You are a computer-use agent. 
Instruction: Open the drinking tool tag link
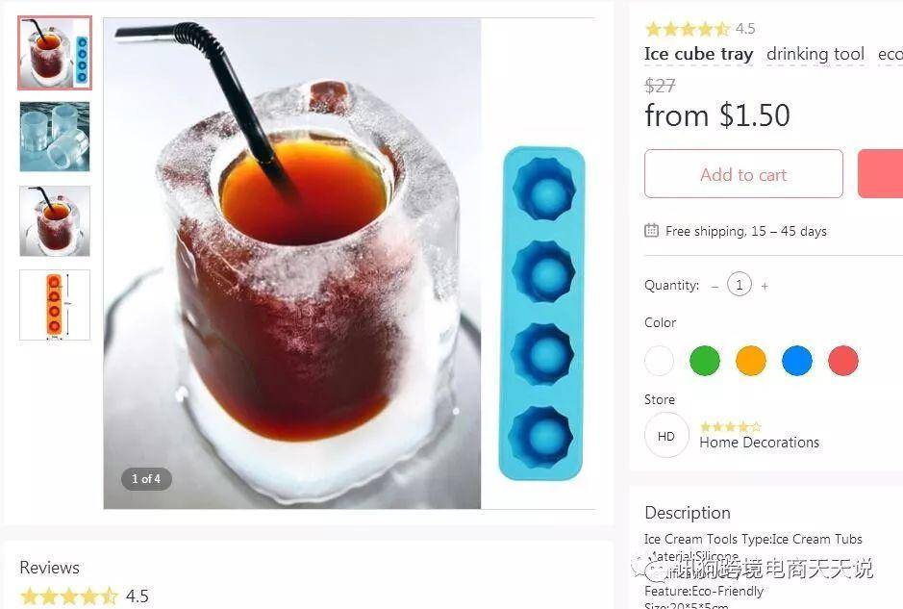(x=815, y=54)
